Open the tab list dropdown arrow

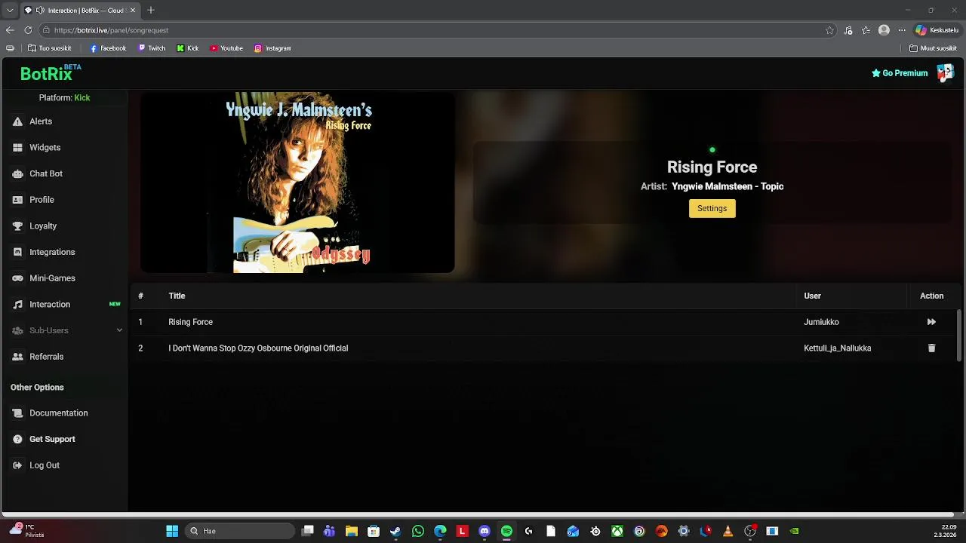[x=10, y=11]
